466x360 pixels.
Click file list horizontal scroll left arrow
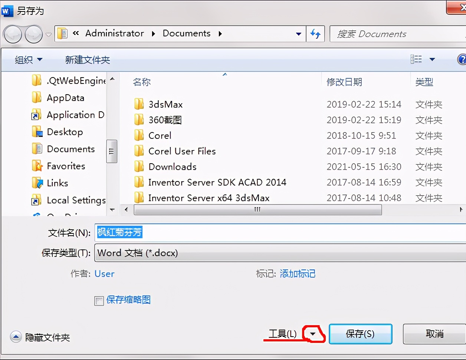tap(126, 210)
